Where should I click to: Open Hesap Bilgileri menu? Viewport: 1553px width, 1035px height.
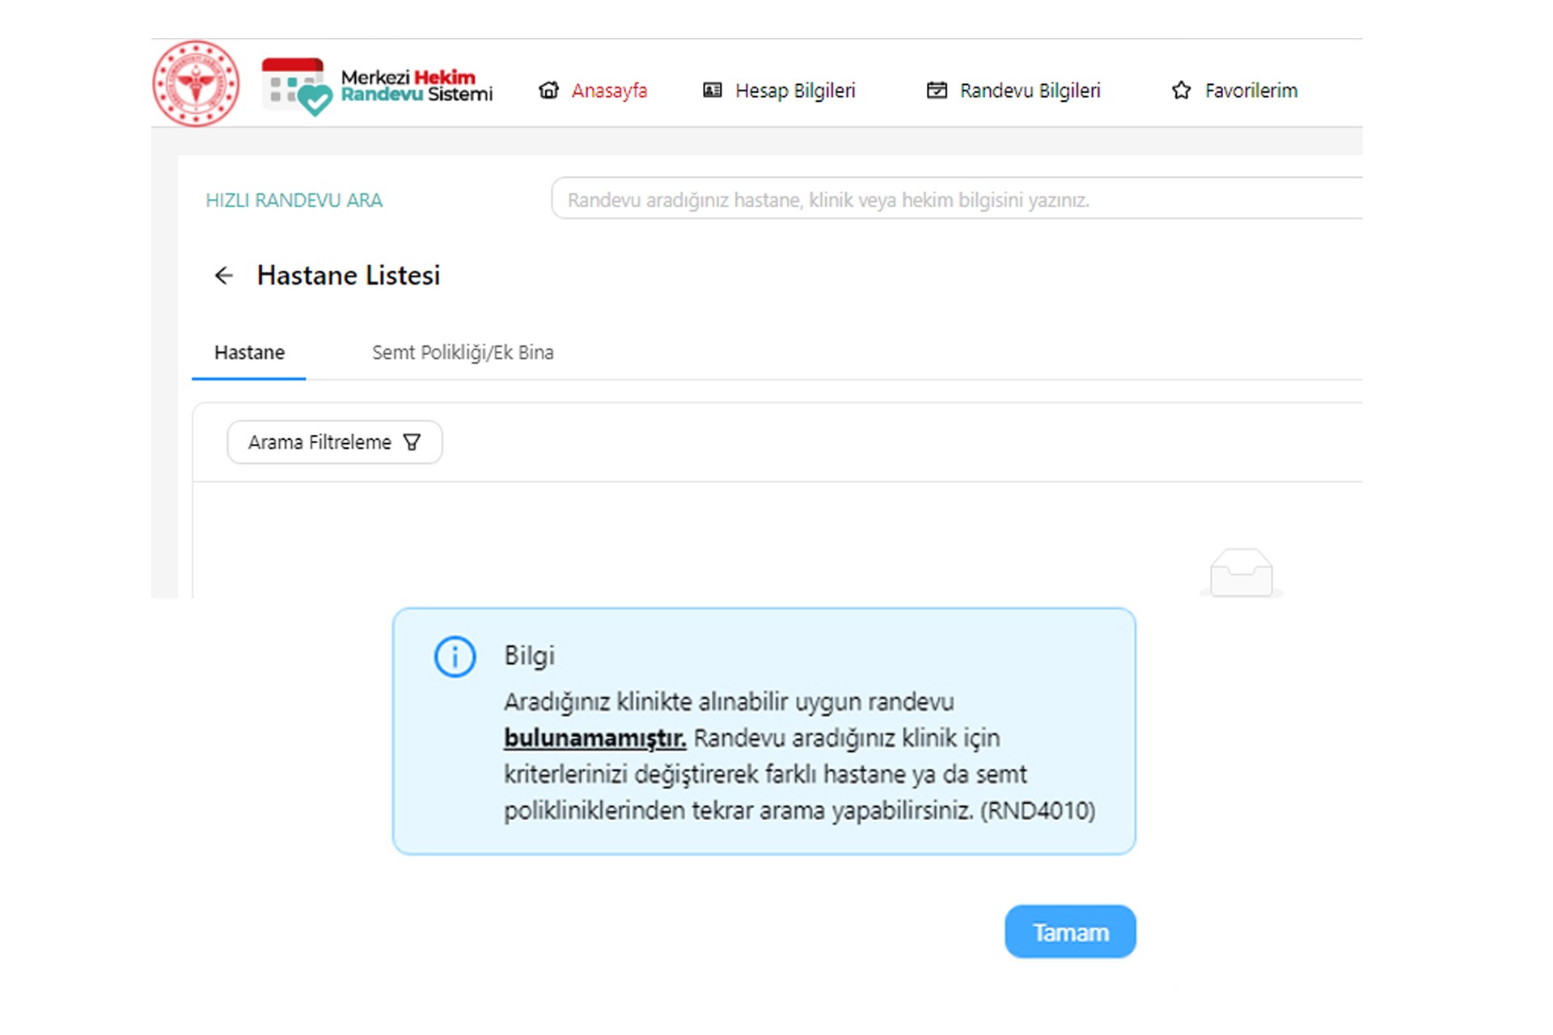pyautogui.click(x=794, y=91)
